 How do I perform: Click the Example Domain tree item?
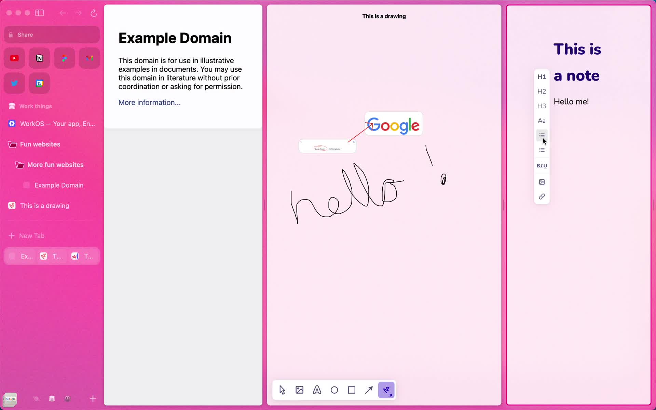[x=59, y=185]
